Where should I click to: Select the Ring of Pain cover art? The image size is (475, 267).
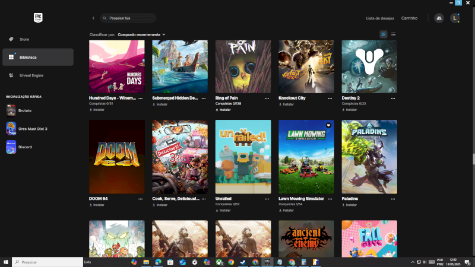point(243,66)
